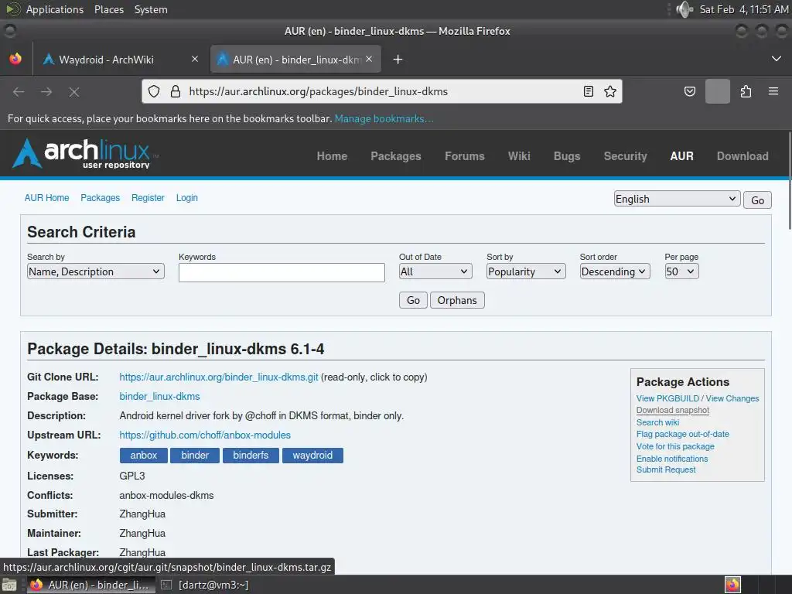Screen dimensions: 792x594
Task: Open the Sort order Descending dropdown
Action: 615,271
